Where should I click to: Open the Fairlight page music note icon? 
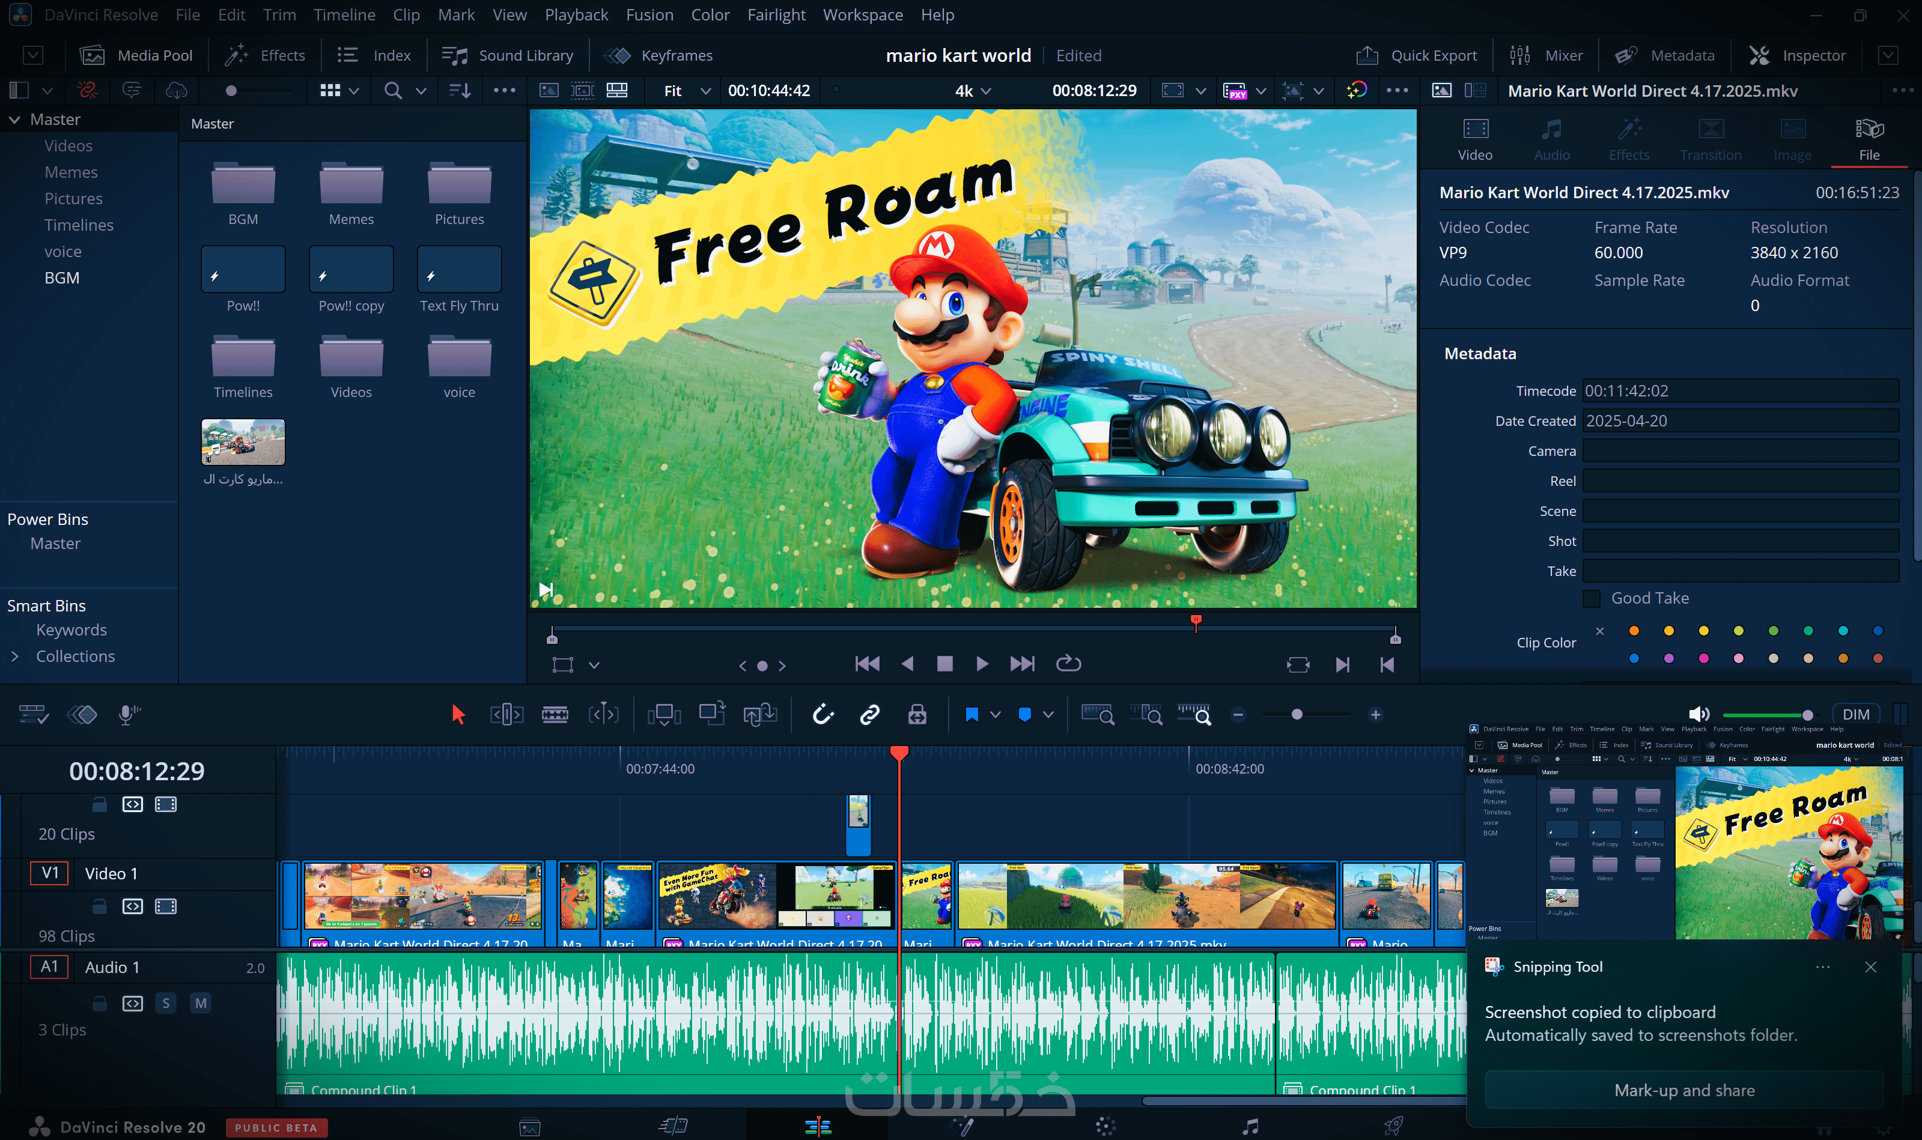[x=1251, y=1126]
